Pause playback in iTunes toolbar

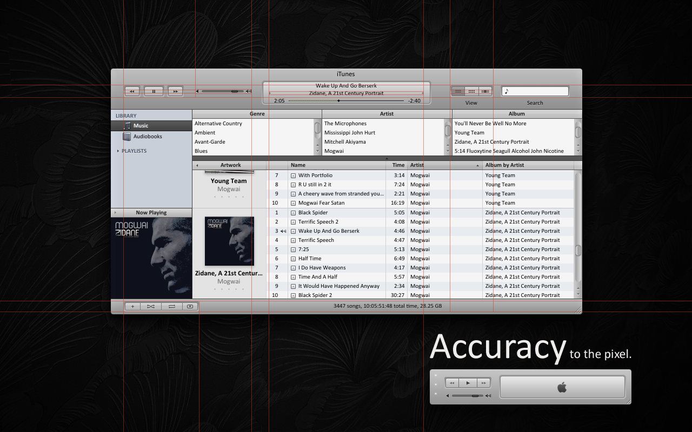coord(154,91)
